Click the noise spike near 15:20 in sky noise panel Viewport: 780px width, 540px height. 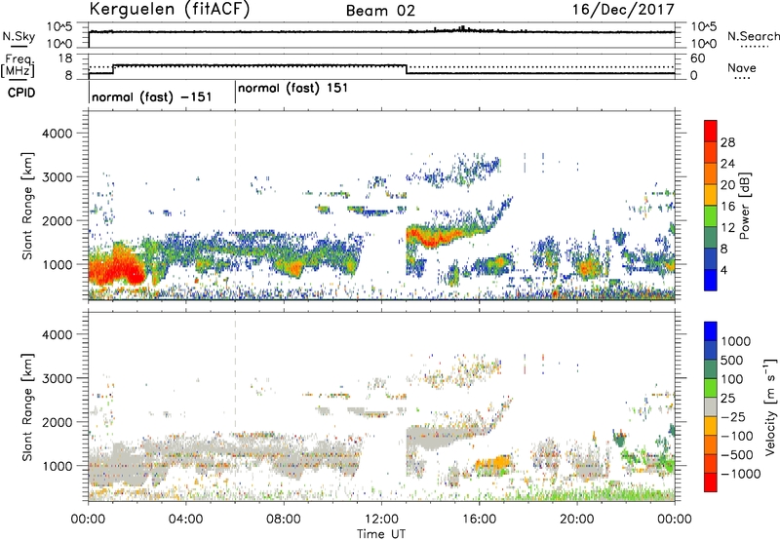click(x=462, y=28)
